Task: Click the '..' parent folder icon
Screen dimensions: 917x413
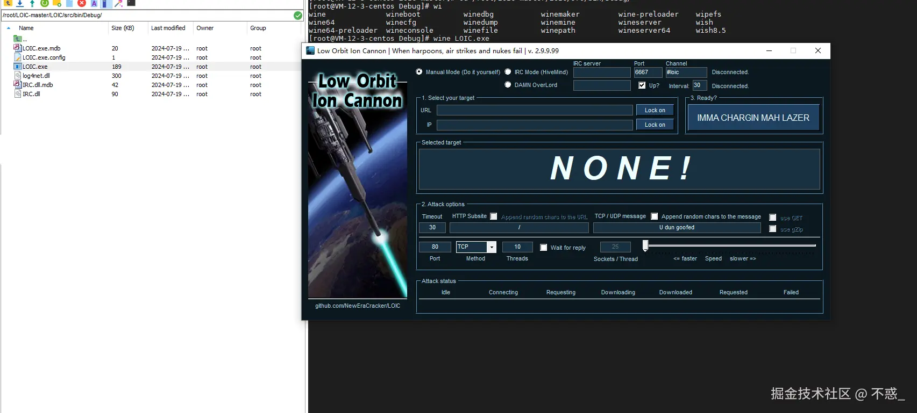Action: click(17, 39)
